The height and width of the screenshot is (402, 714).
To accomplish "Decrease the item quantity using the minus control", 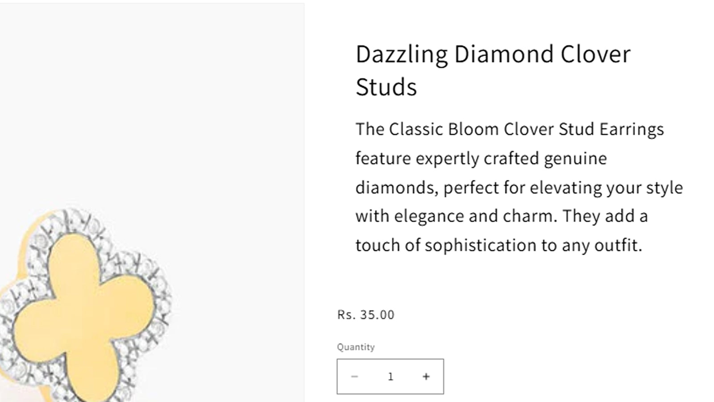I will [355, 376].
